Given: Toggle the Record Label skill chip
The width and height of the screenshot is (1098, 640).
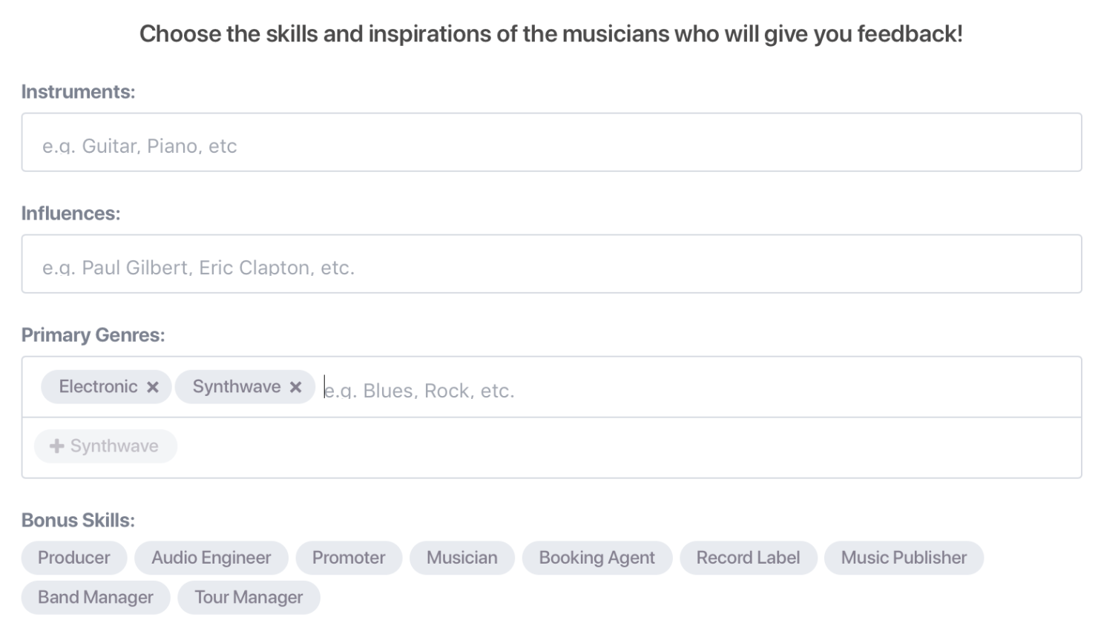Looking at the screenshot, I should pos(748,558).
